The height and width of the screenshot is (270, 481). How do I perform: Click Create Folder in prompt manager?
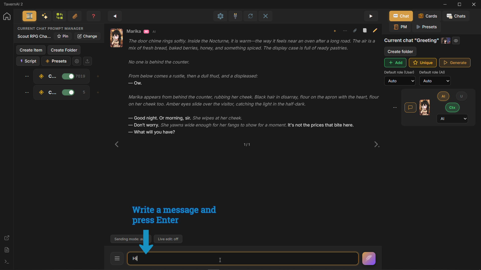[64, 50]
